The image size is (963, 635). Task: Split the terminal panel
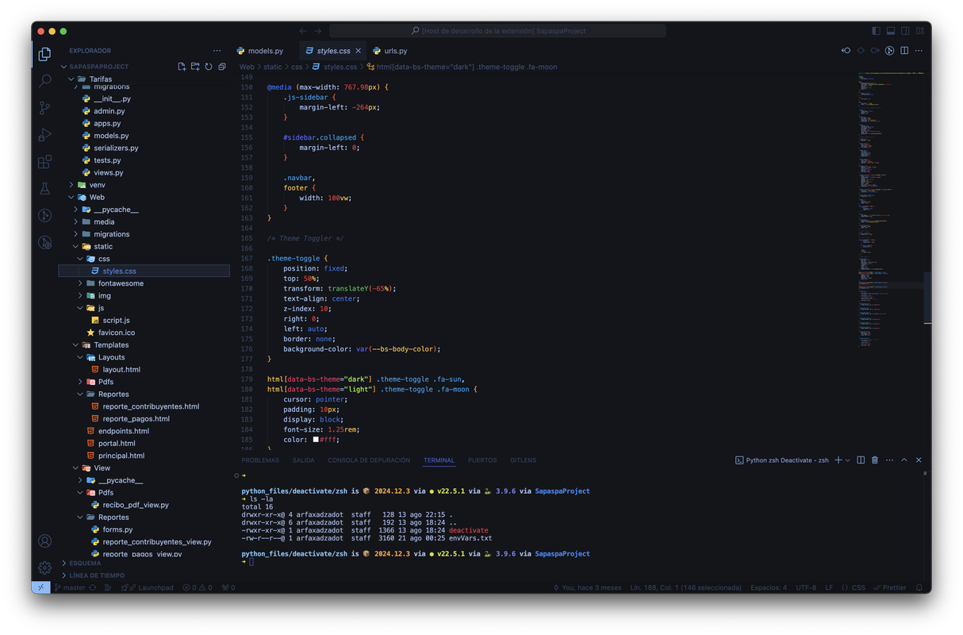[x=861, y=460]
